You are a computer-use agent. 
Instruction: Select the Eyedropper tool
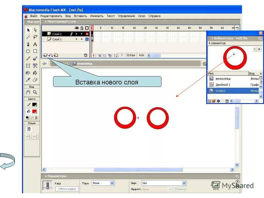[x=28, y=80]
